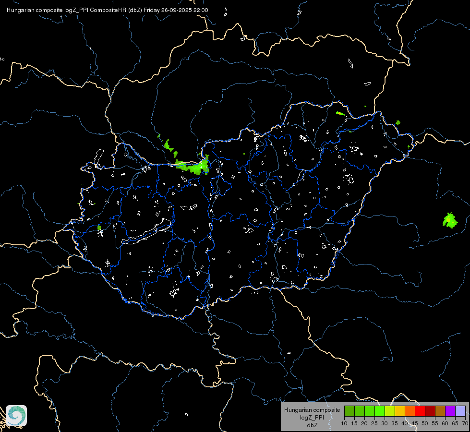Click the legend text "Hungarian composite"
This screenshot has height=432, width=470.
312,410
